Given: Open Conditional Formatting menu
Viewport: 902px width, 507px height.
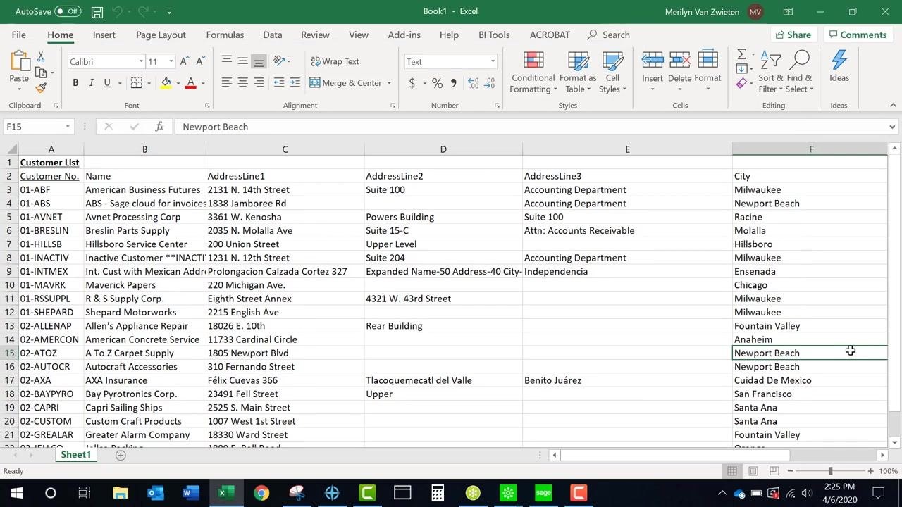Looking at the screenshot, I should 533,72.
